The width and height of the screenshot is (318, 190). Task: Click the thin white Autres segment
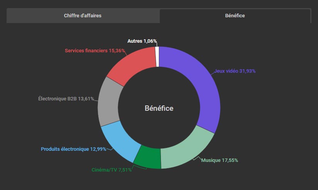pos(157,57)
